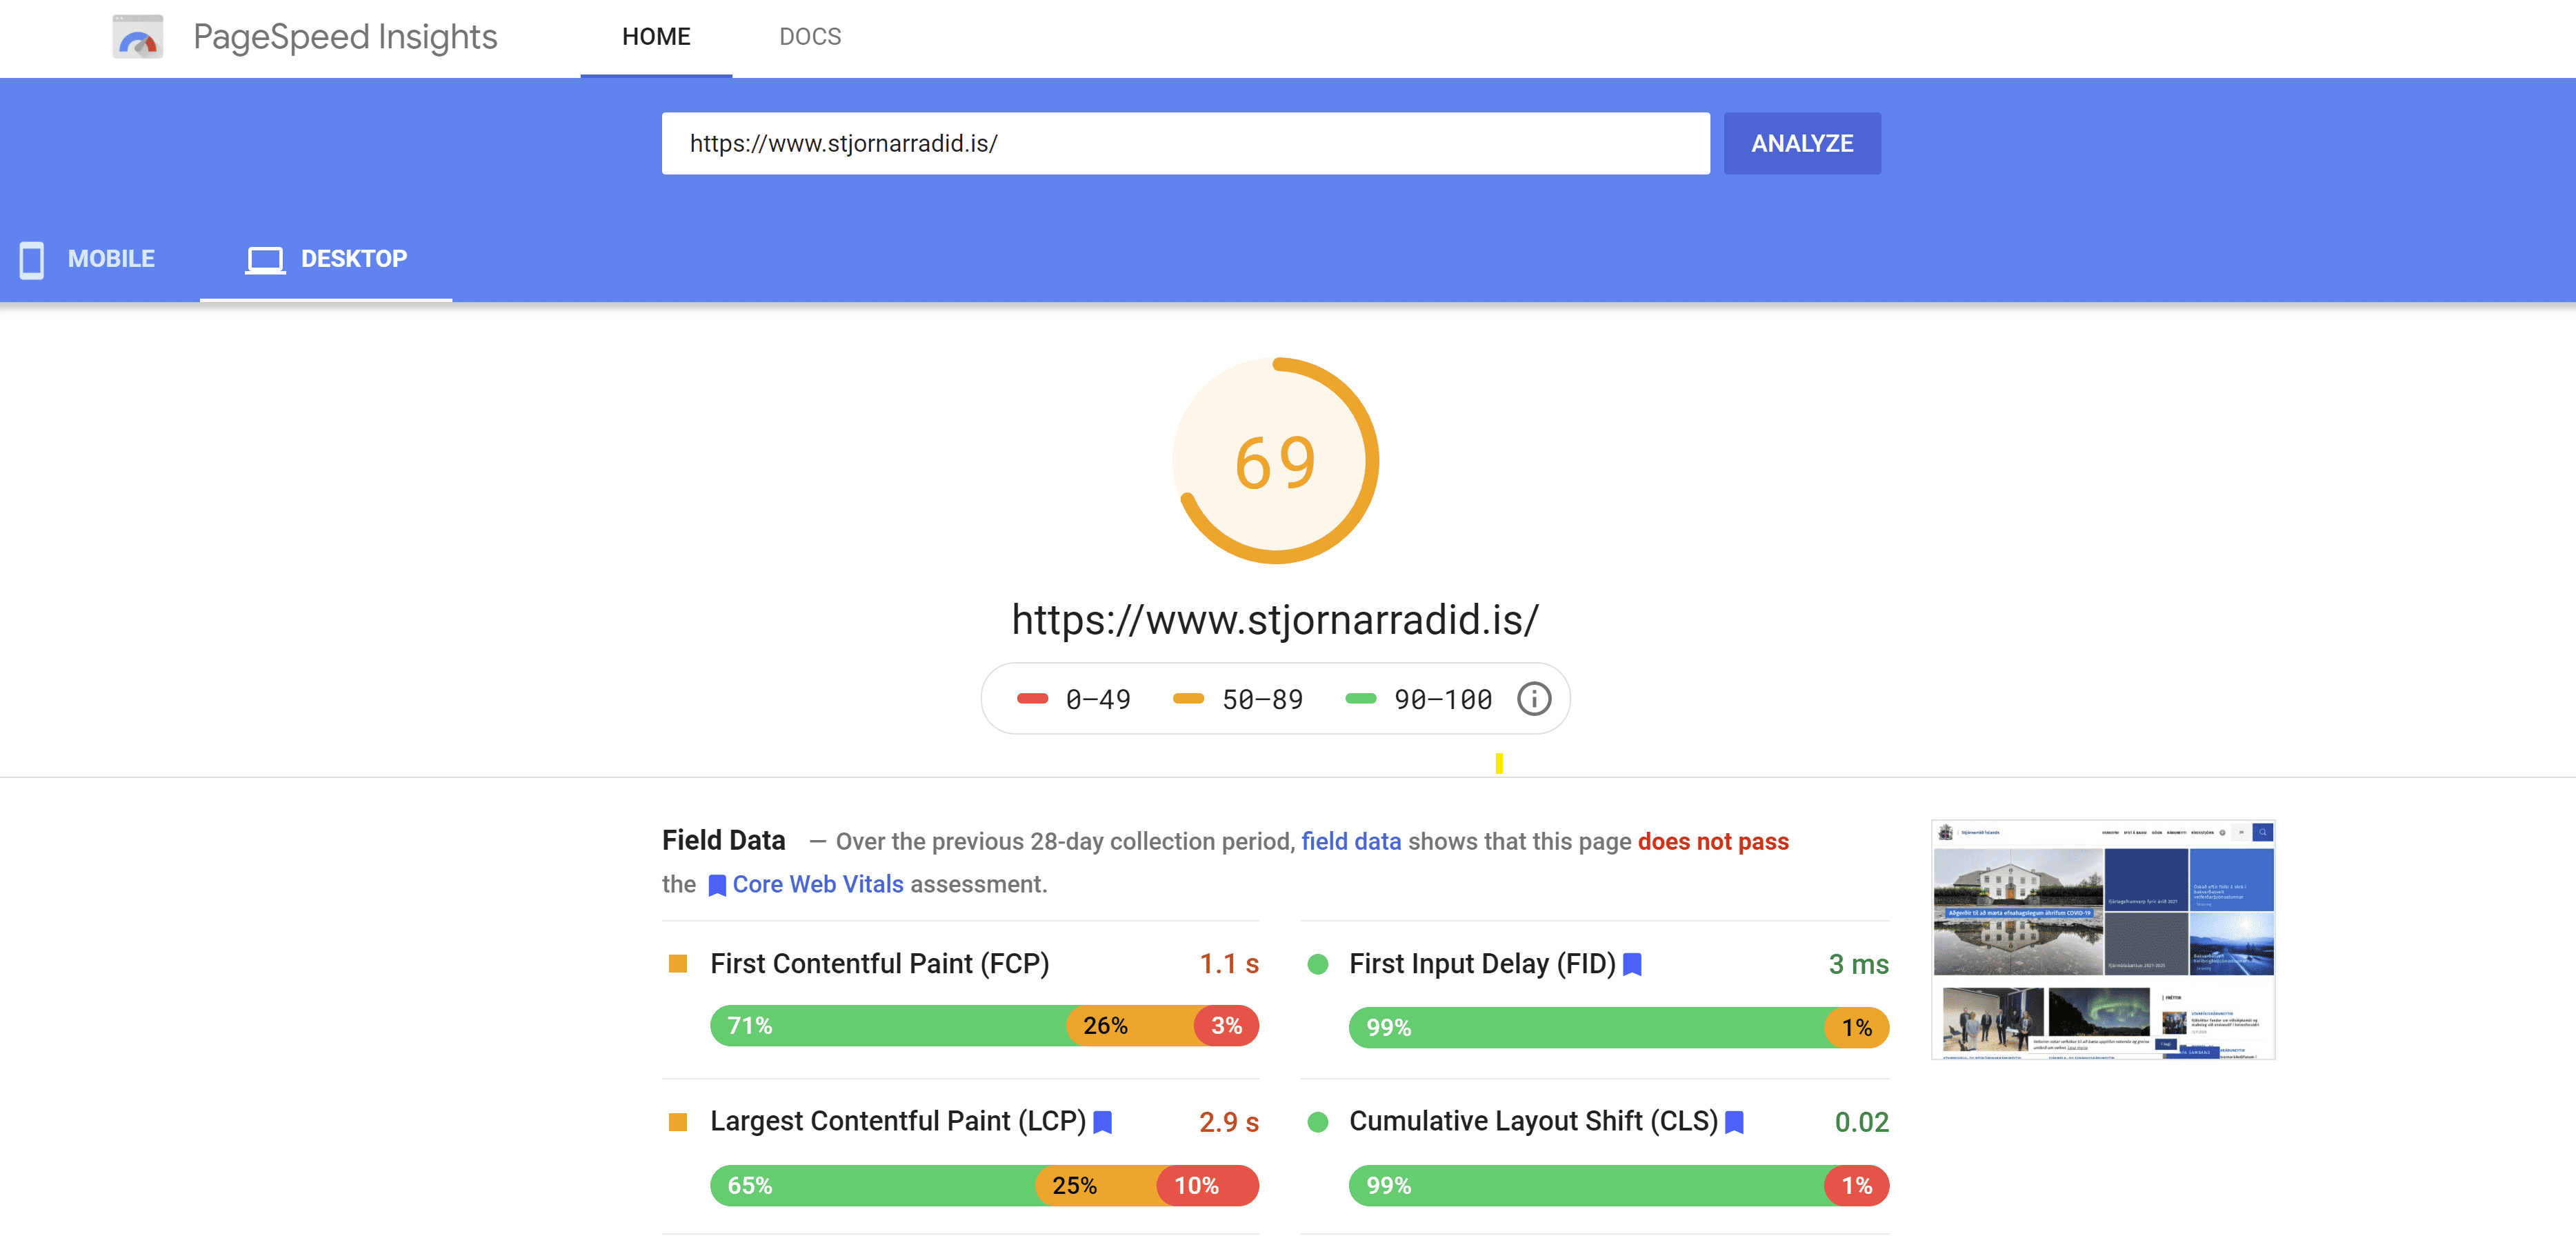The width and height of the screenshot is (2576, 1236).
Task: Follow the Core Web Vitals link
Action: click(817, 884)
